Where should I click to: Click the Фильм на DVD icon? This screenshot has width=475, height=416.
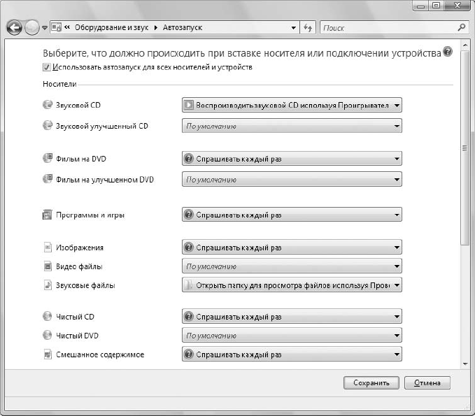tap(48, 158)
